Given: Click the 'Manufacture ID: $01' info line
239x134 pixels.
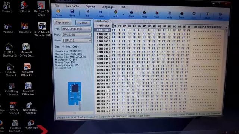Looking at the screenshot, I should (66, 60).
